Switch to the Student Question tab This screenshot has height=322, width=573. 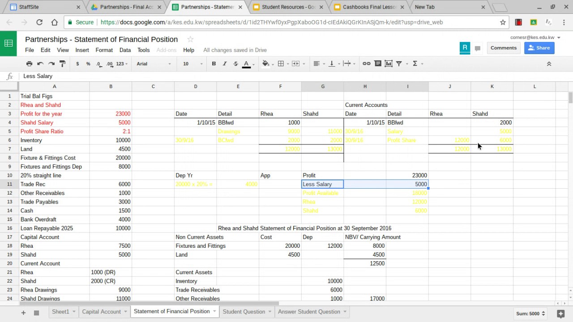point(244,312)
